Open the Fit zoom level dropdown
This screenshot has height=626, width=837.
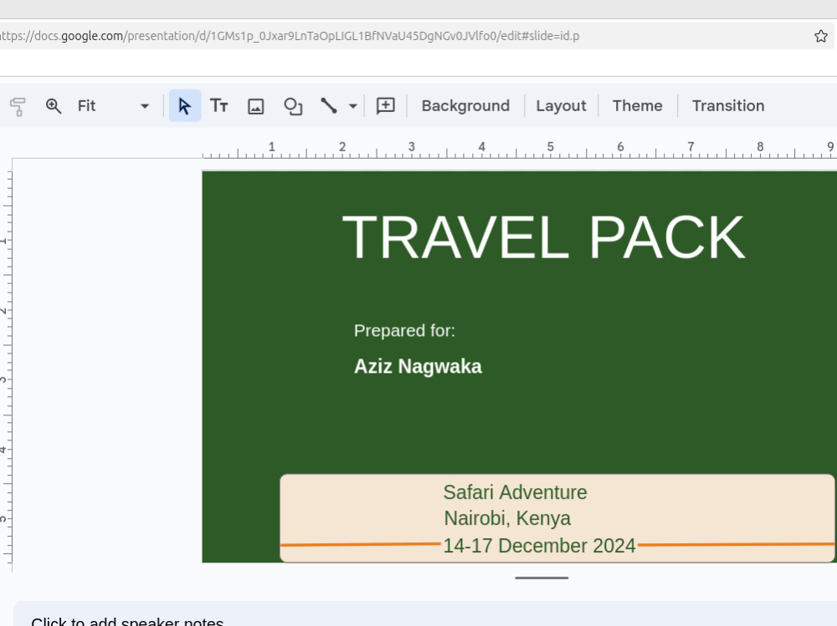click(x=113, y=106)
